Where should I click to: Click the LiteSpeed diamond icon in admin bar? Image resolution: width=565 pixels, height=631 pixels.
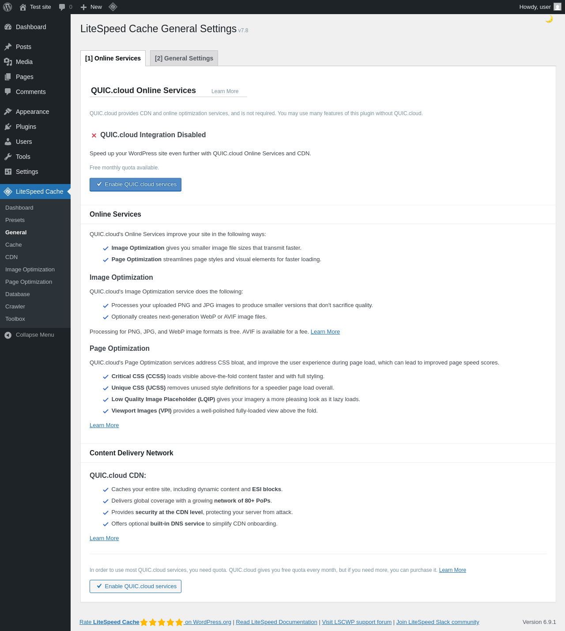coord(113,7)
